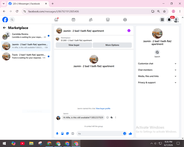
Task: Expand the Chat members section
Action: (x=157, y=70)
